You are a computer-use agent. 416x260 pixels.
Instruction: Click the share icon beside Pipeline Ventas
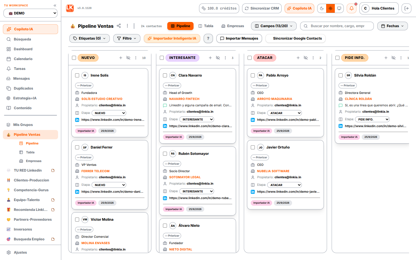coord(119,26)
